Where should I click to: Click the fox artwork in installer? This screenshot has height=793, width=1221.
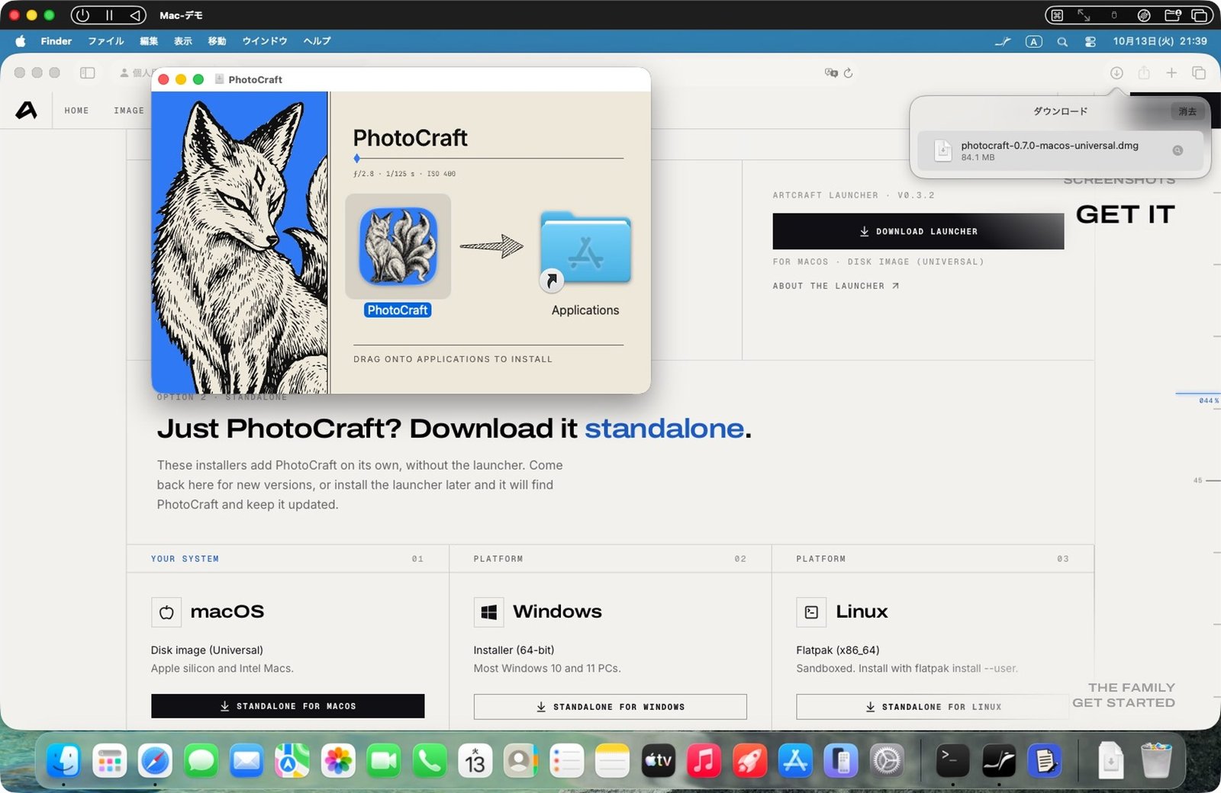pos(240,242)
